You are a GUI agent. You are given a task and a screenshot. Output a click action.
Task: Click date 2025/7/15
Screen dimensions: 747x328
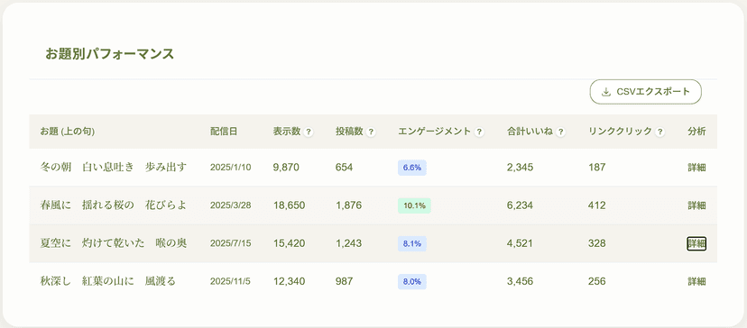tap(231, 243)
